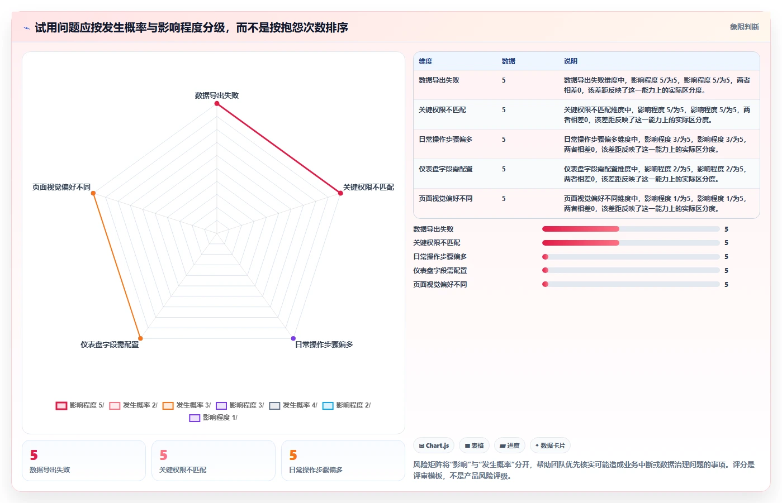Click the 关键权限不匹配 radar axis label
782x503 pixels.
click(368, 187)
